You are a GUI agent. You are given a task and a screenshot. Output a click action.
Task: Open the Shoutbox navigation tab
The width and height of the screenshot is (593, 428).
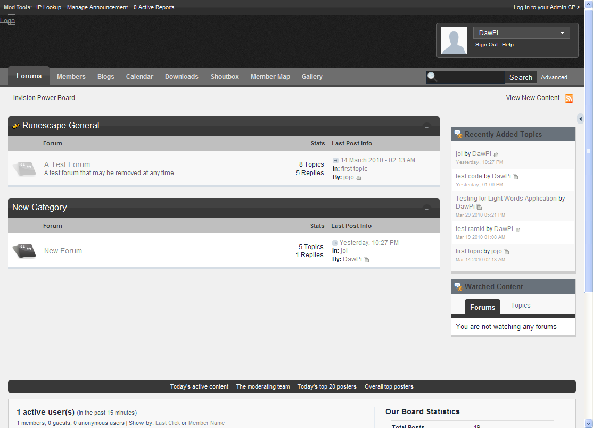(225, 77)
